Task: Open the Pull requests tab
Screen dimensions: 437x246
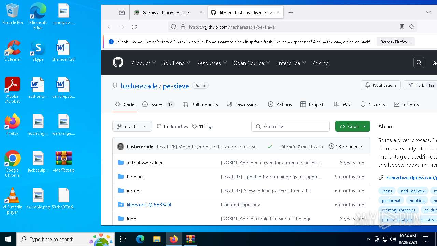Action: 200,105
